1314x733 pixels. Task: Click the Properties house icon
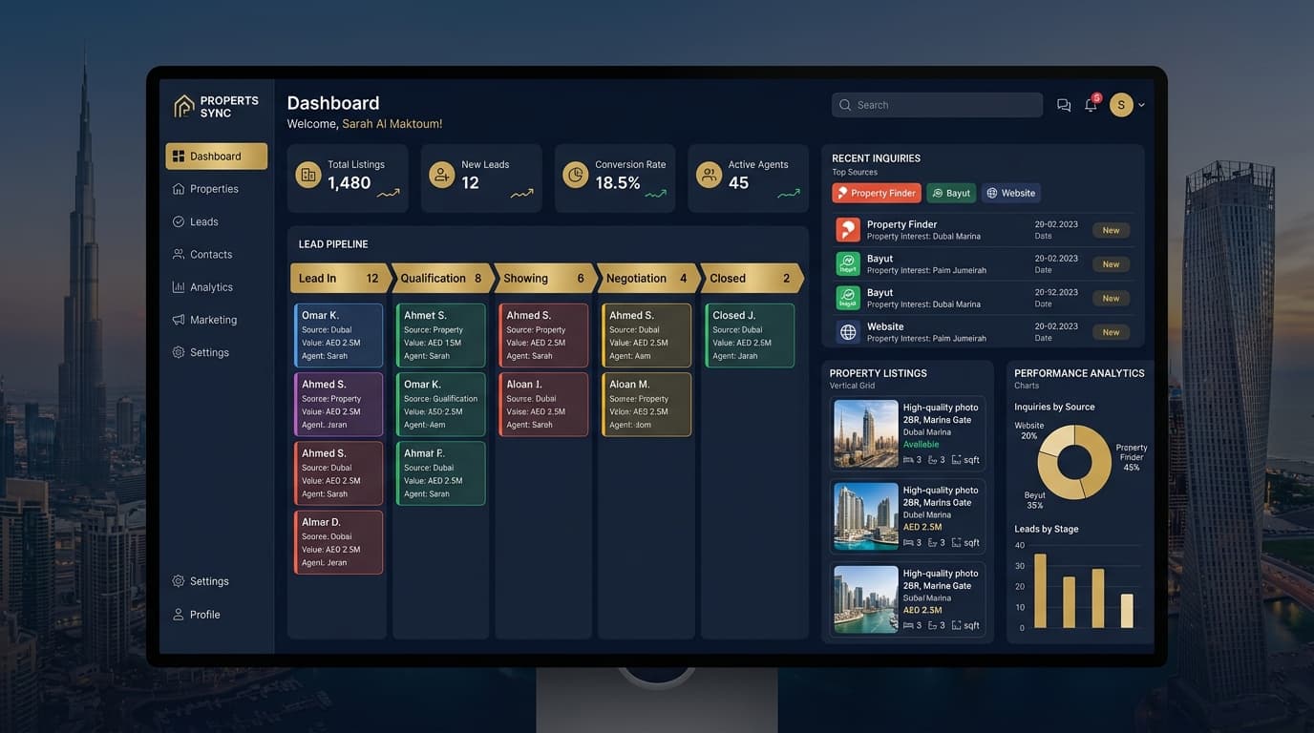(179, 189)
